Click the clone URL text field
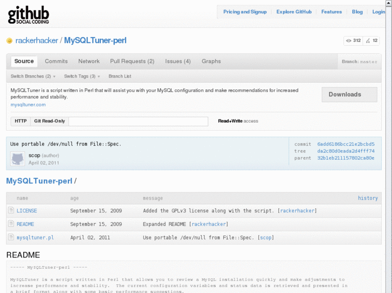Image resolution: width=392 pixels, height=293 pixels. pos(139,122)
